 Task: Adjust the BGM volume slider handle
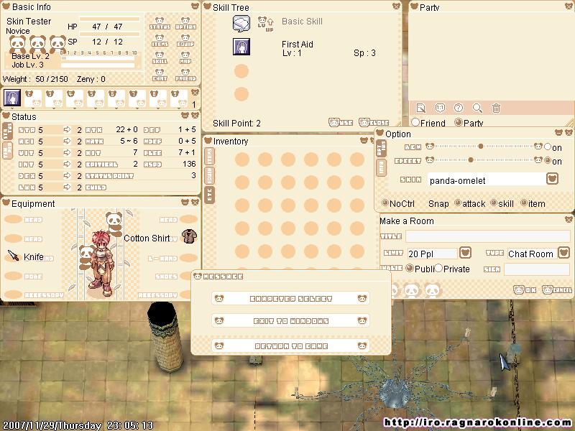pyautogui.click(x=480, y=147)
